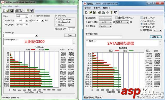The width and height of the screenshot is (165, 100).
Task: Click Description box scroll down arrow
Action: 74,44
